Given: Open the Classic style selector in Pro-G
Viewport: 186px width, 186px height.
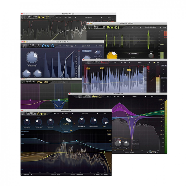Looking at the screenshot, I should tap(86, 51).
